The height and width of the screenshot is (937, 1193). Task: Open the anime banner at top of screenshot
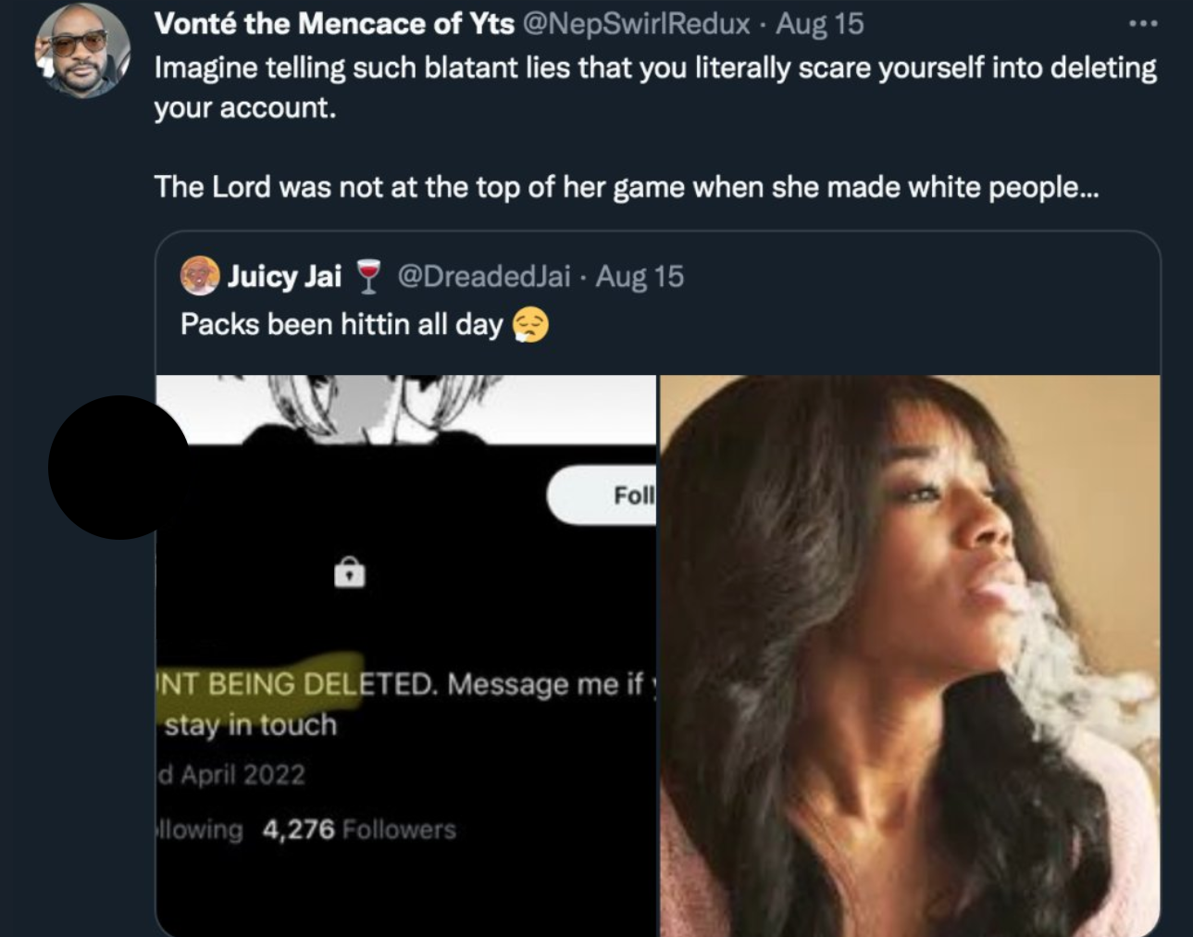coord(405,406)
